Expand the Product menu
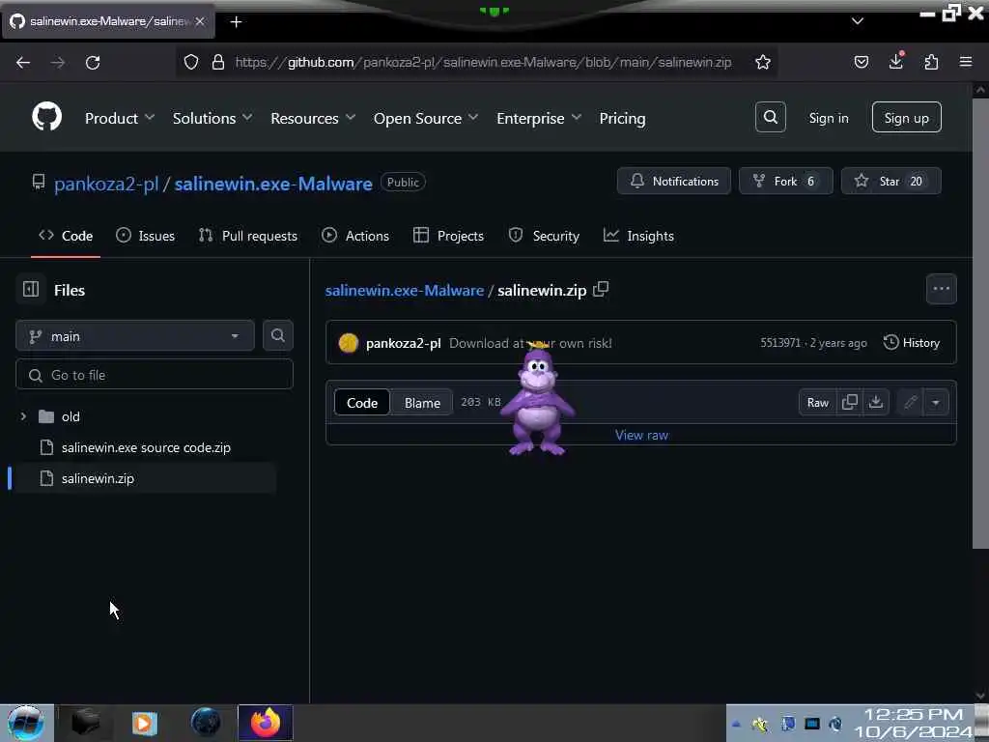Viewport: 989px width, 742px height. coord(119,118)
